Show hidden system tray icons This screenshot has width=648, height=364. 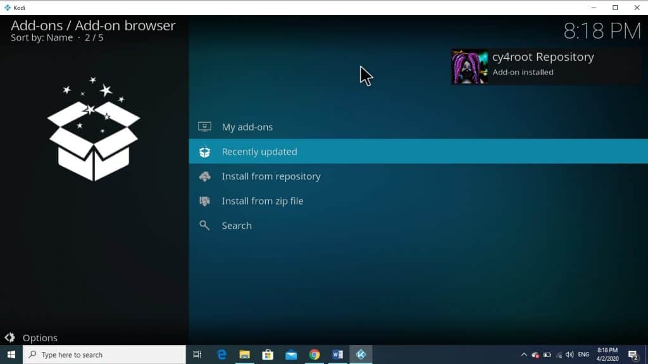point(523,355)
